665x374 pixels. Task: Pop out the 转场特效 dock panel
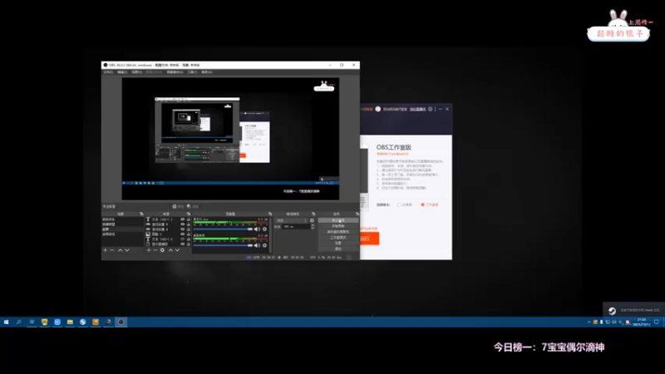pos(314,214)
